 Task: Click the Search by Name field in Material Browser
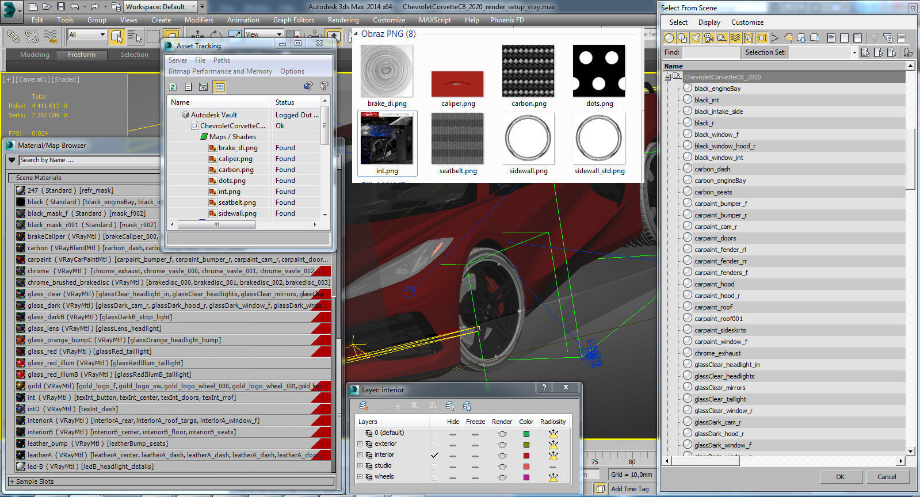pos(89,160)
